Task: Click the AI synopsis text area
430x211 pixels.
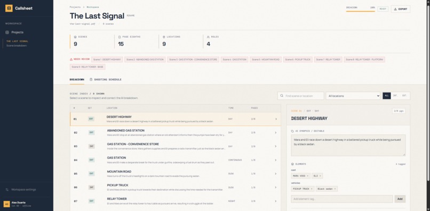Action: tap(348, 145)
